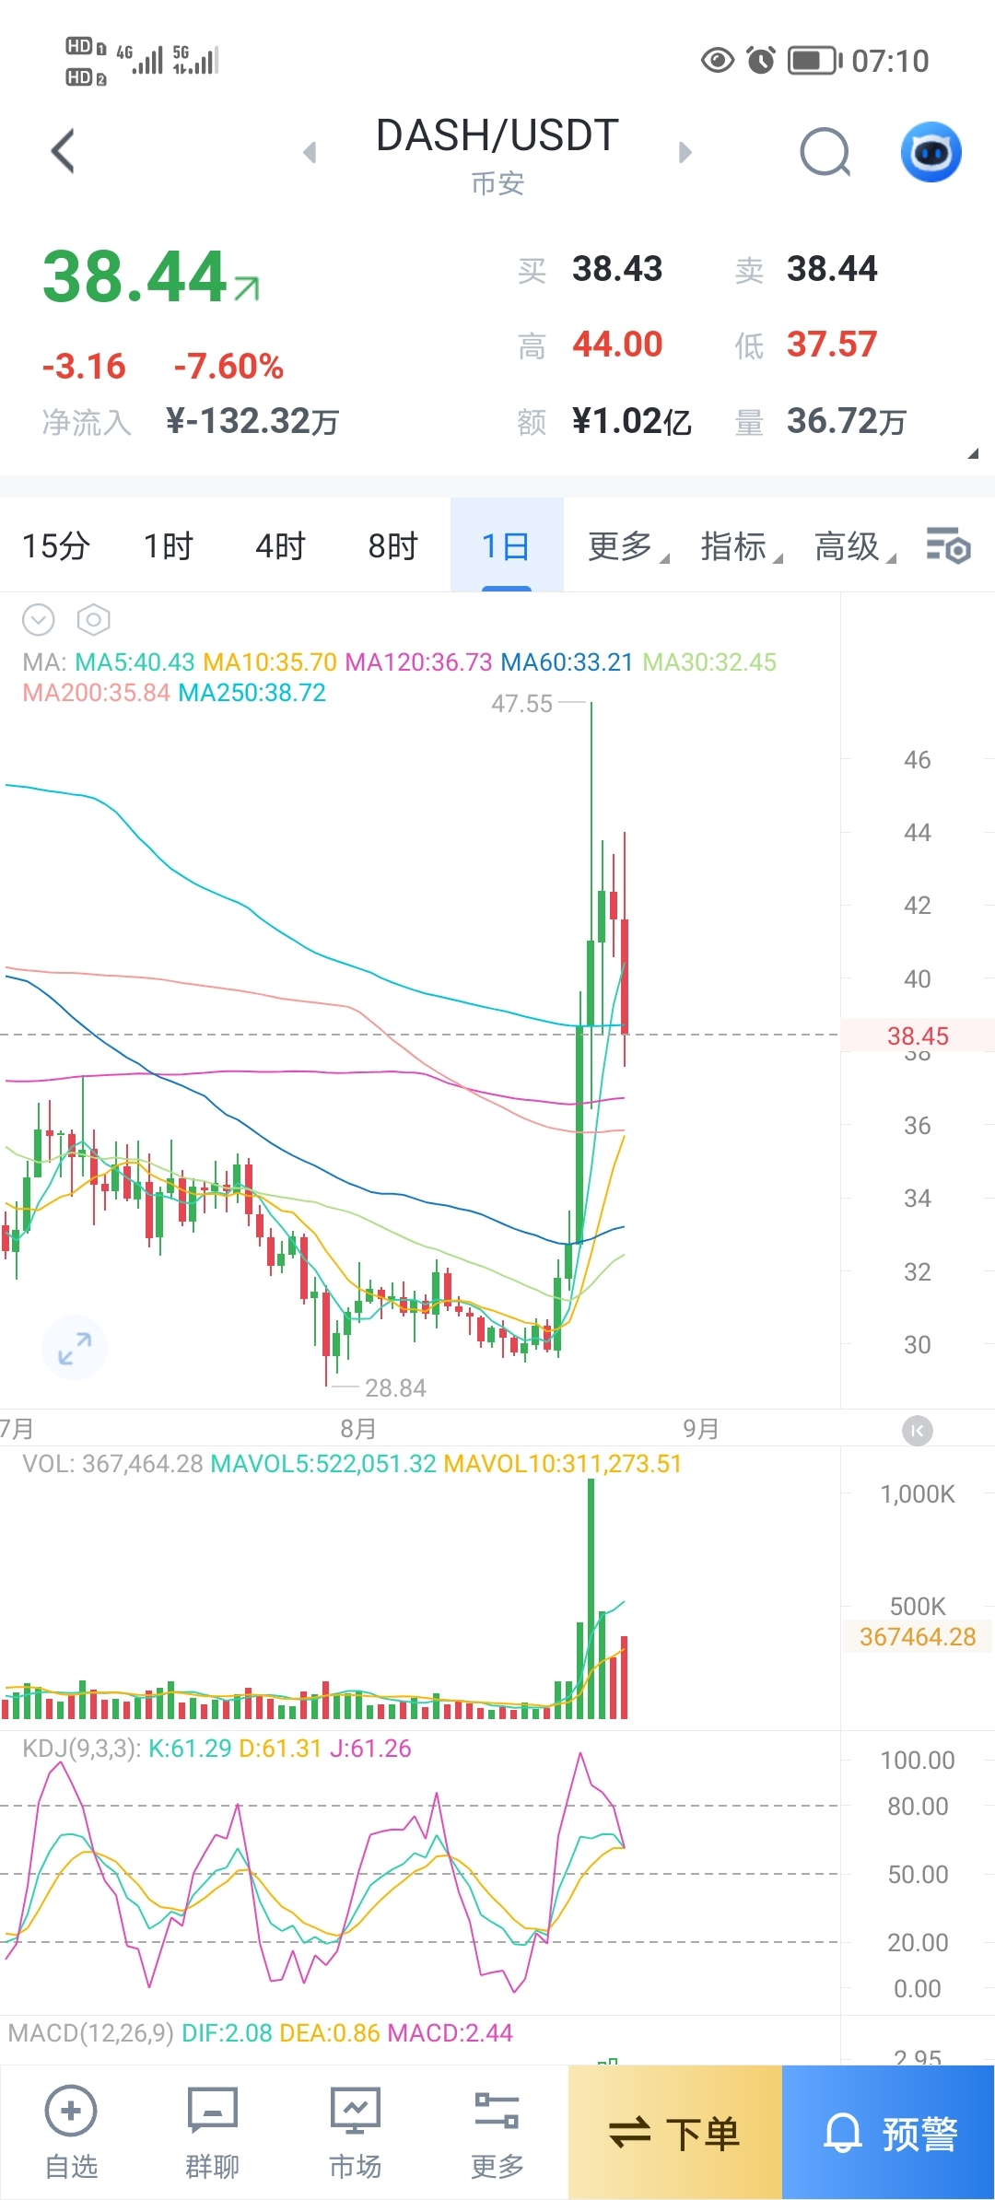Select the 1日 timeframe tab
Viewport: 995px width, 2200px height.
click(x=506, y=546)
